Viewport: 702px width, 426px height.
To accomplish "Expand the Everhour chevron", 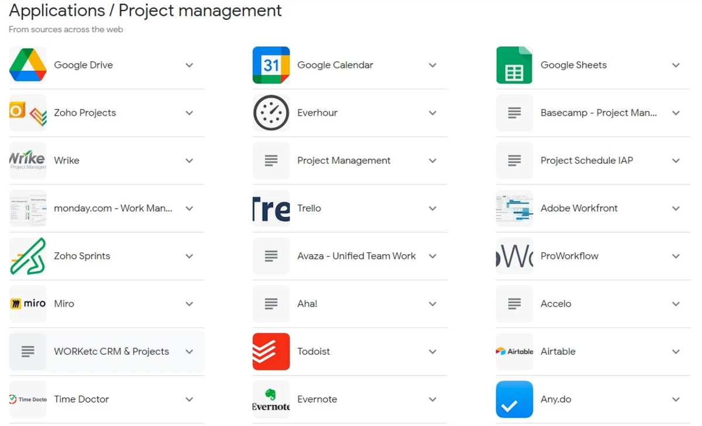I will pyautogui.click(x=432, y=113).
